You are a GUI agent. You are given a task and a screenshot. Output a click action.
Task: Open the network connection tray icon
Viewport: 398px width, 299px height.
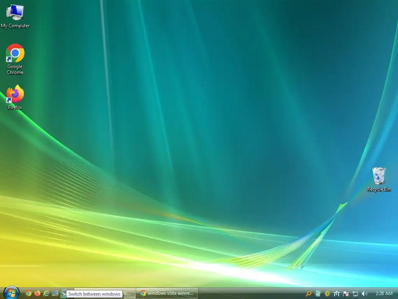click(355, 294)
